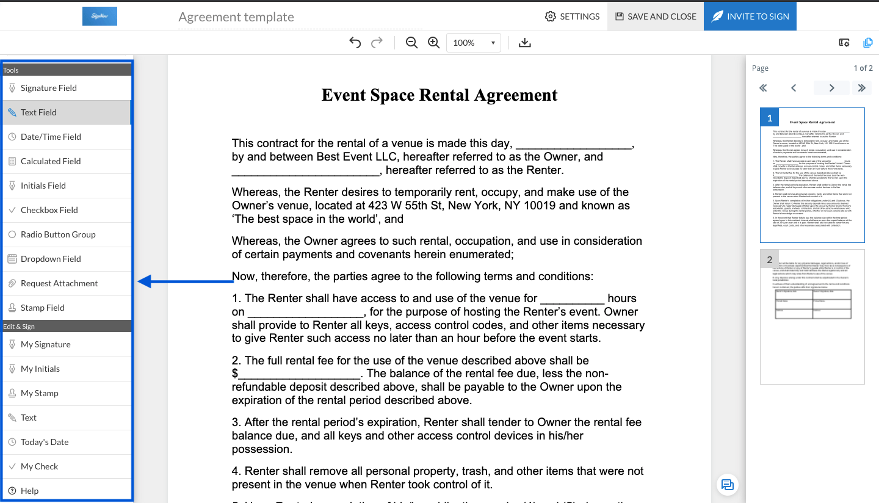Jump to the last page with double chevron
This screenshot has height=503, width=879.
(861, 88)
